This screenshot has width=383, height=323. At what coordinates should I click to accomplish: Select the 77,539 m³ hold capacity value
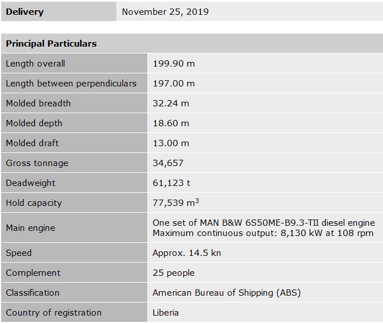pyautogui.click(x=175, y=203)
